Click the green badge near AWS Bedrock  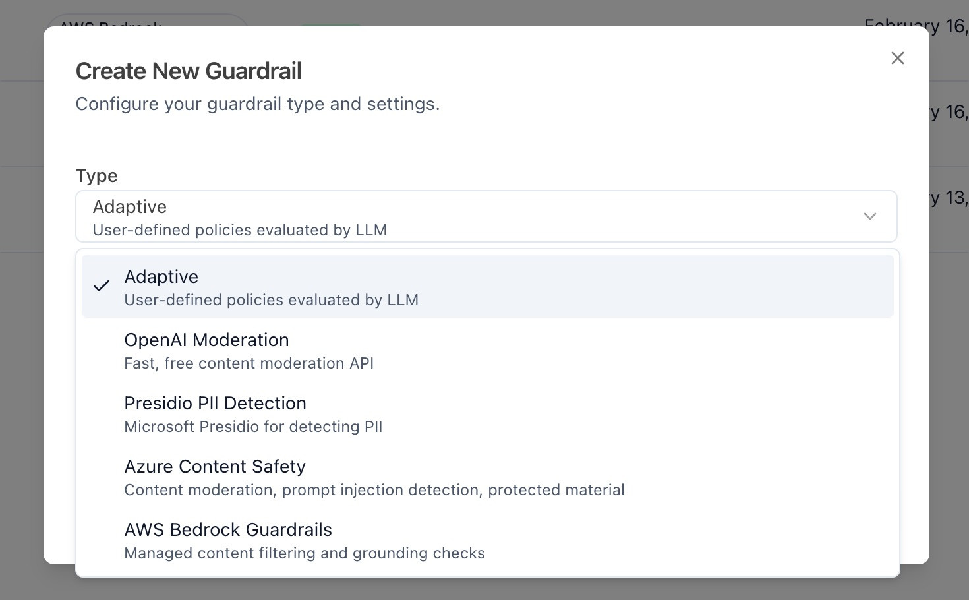click(330, 26)
